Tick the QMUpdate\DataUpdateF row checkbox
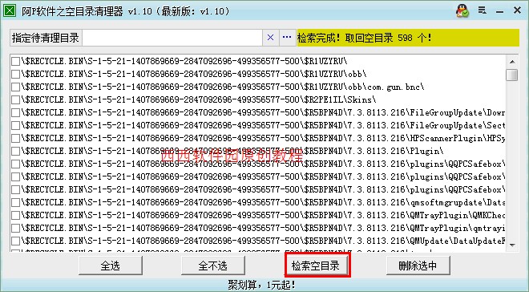The height and width of the screenshot is (292, 529). (15, 241)
